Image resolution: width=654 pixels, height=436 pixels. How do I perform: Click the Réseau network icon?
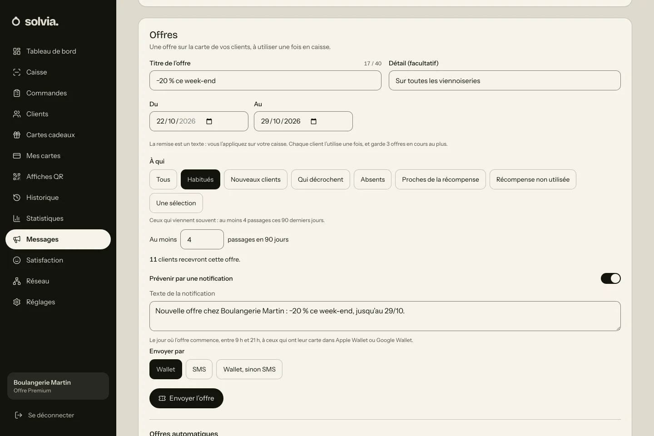pos(17,281)
